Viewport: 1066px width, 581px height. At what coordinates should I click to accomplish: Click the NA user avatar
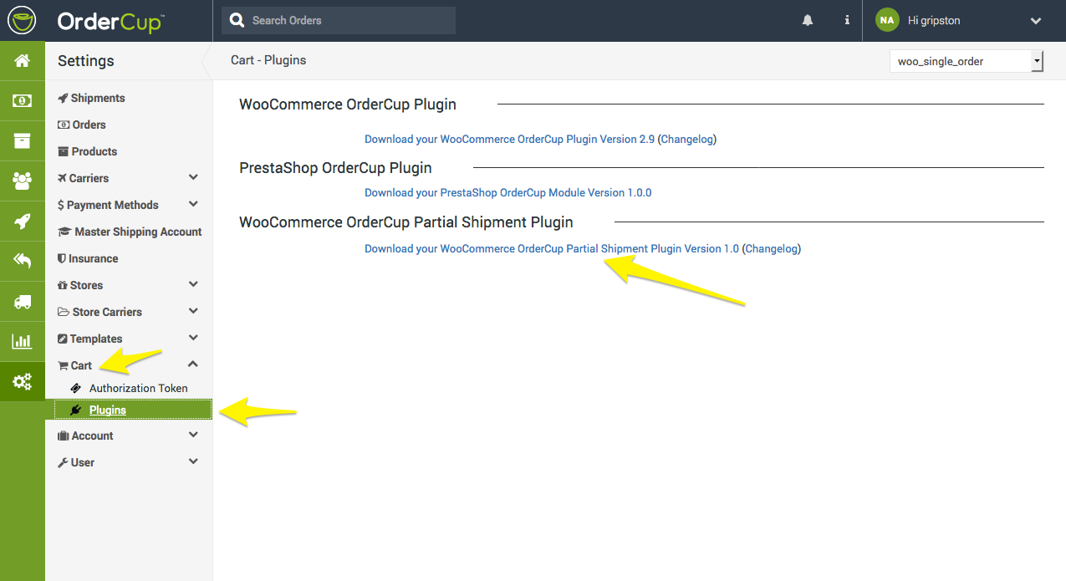pyautogui.click(x=887, y=21)
